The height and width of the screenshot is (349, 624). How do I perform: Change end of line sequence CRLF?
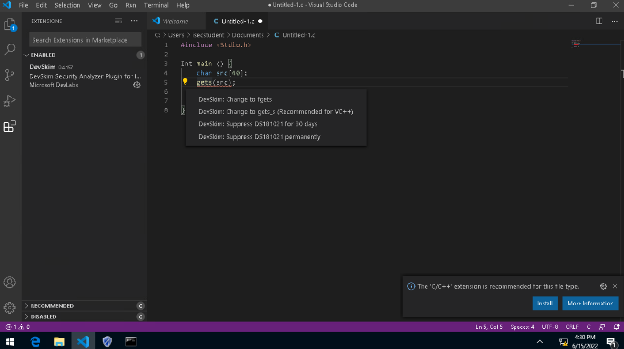572,327
